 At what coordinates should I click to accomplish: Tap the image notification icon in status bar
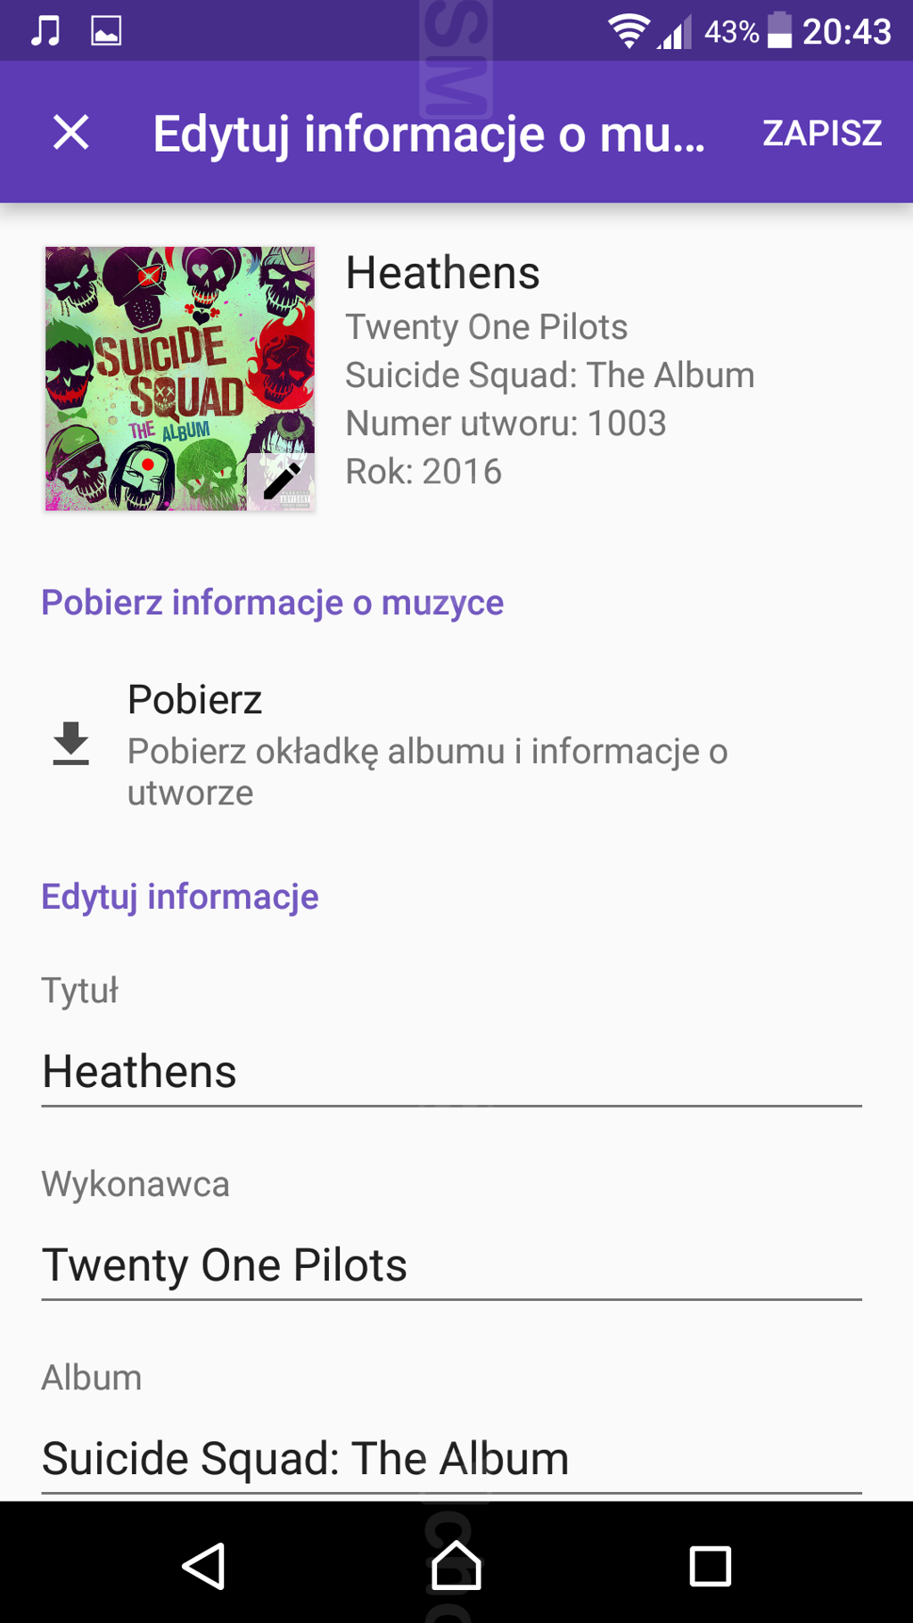106,31
